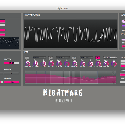The width and height of the screenshot is (125, 125).
Task: Click the band 1 Gain knob showing -0.0 dB
Action: (x=35, y=64)
